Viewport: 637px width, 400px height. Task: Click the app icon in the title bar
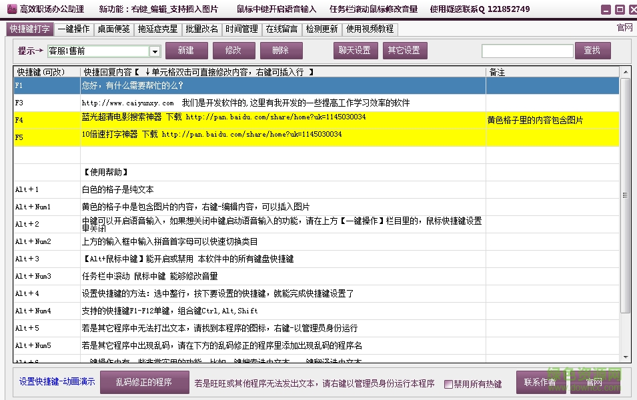(9, 9)
